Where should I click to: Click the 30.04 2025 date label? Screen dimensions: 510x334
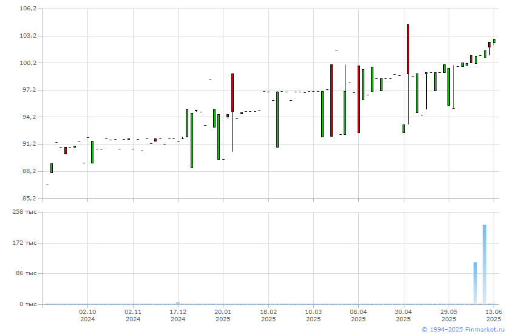403,315
